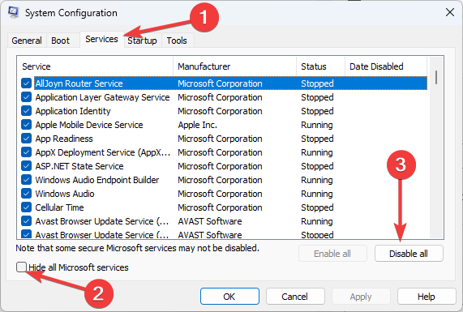Click Microsoft Corporation in the App Readiness row
Image resolution: width=463 pixels, height=312 pixels.
coord(220,139)
